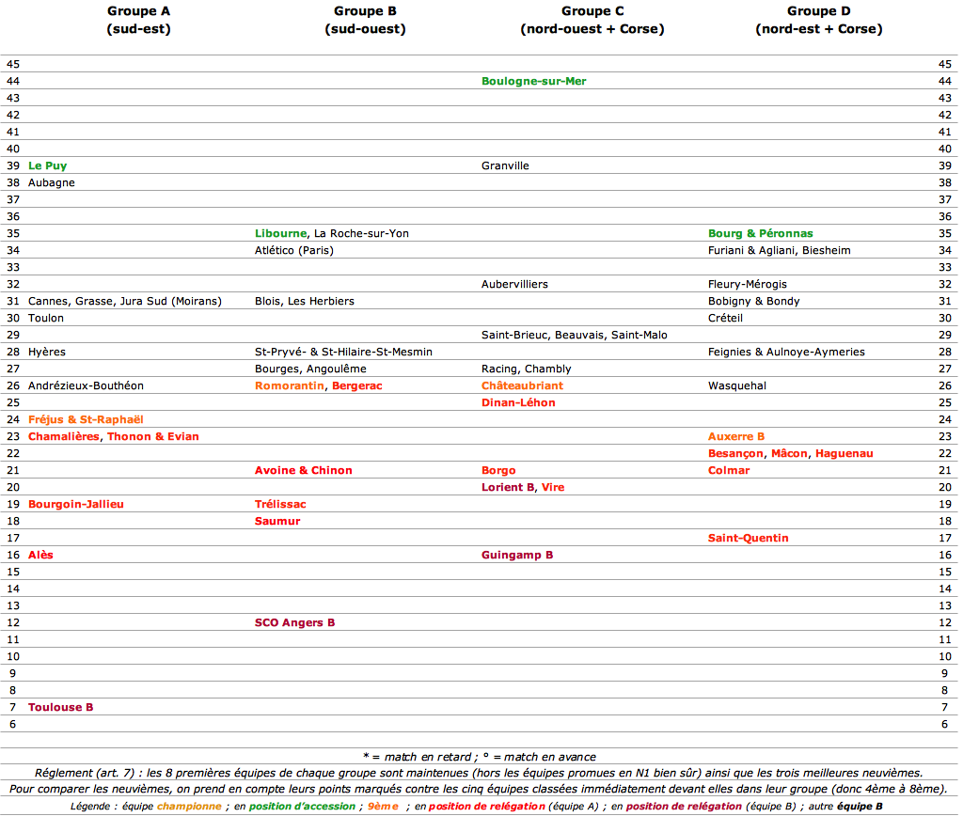Image resolution: width=963 pixels, height=832 pixels.
Task: Select Aubervilliers at 32 points
Action: pos(514,284)
